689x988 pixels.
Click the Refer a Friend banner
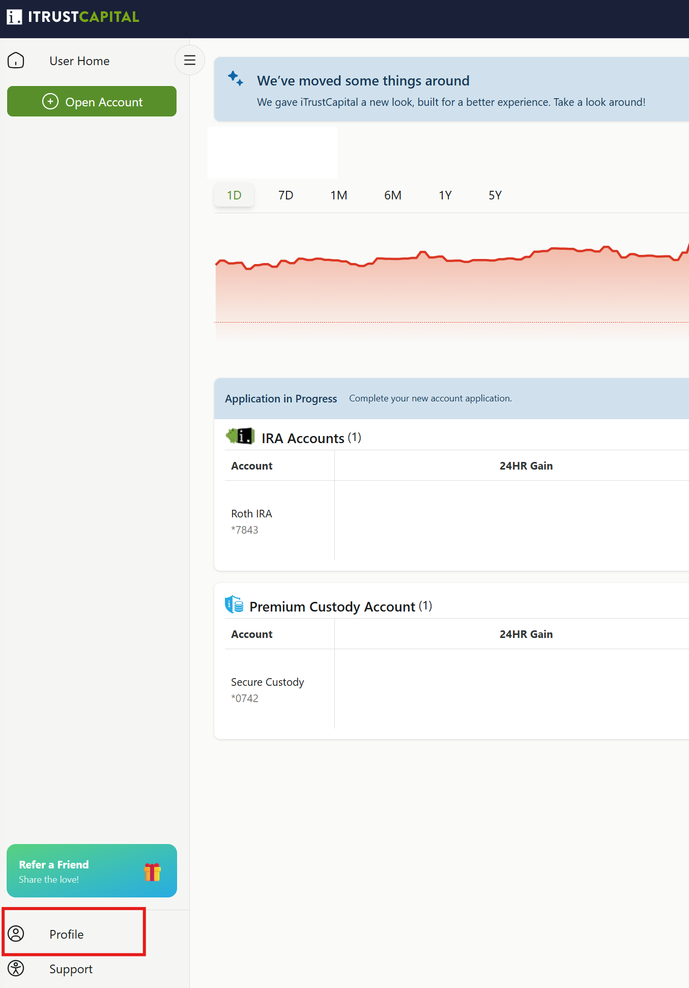pyautogui.click(x=92, y=870)
